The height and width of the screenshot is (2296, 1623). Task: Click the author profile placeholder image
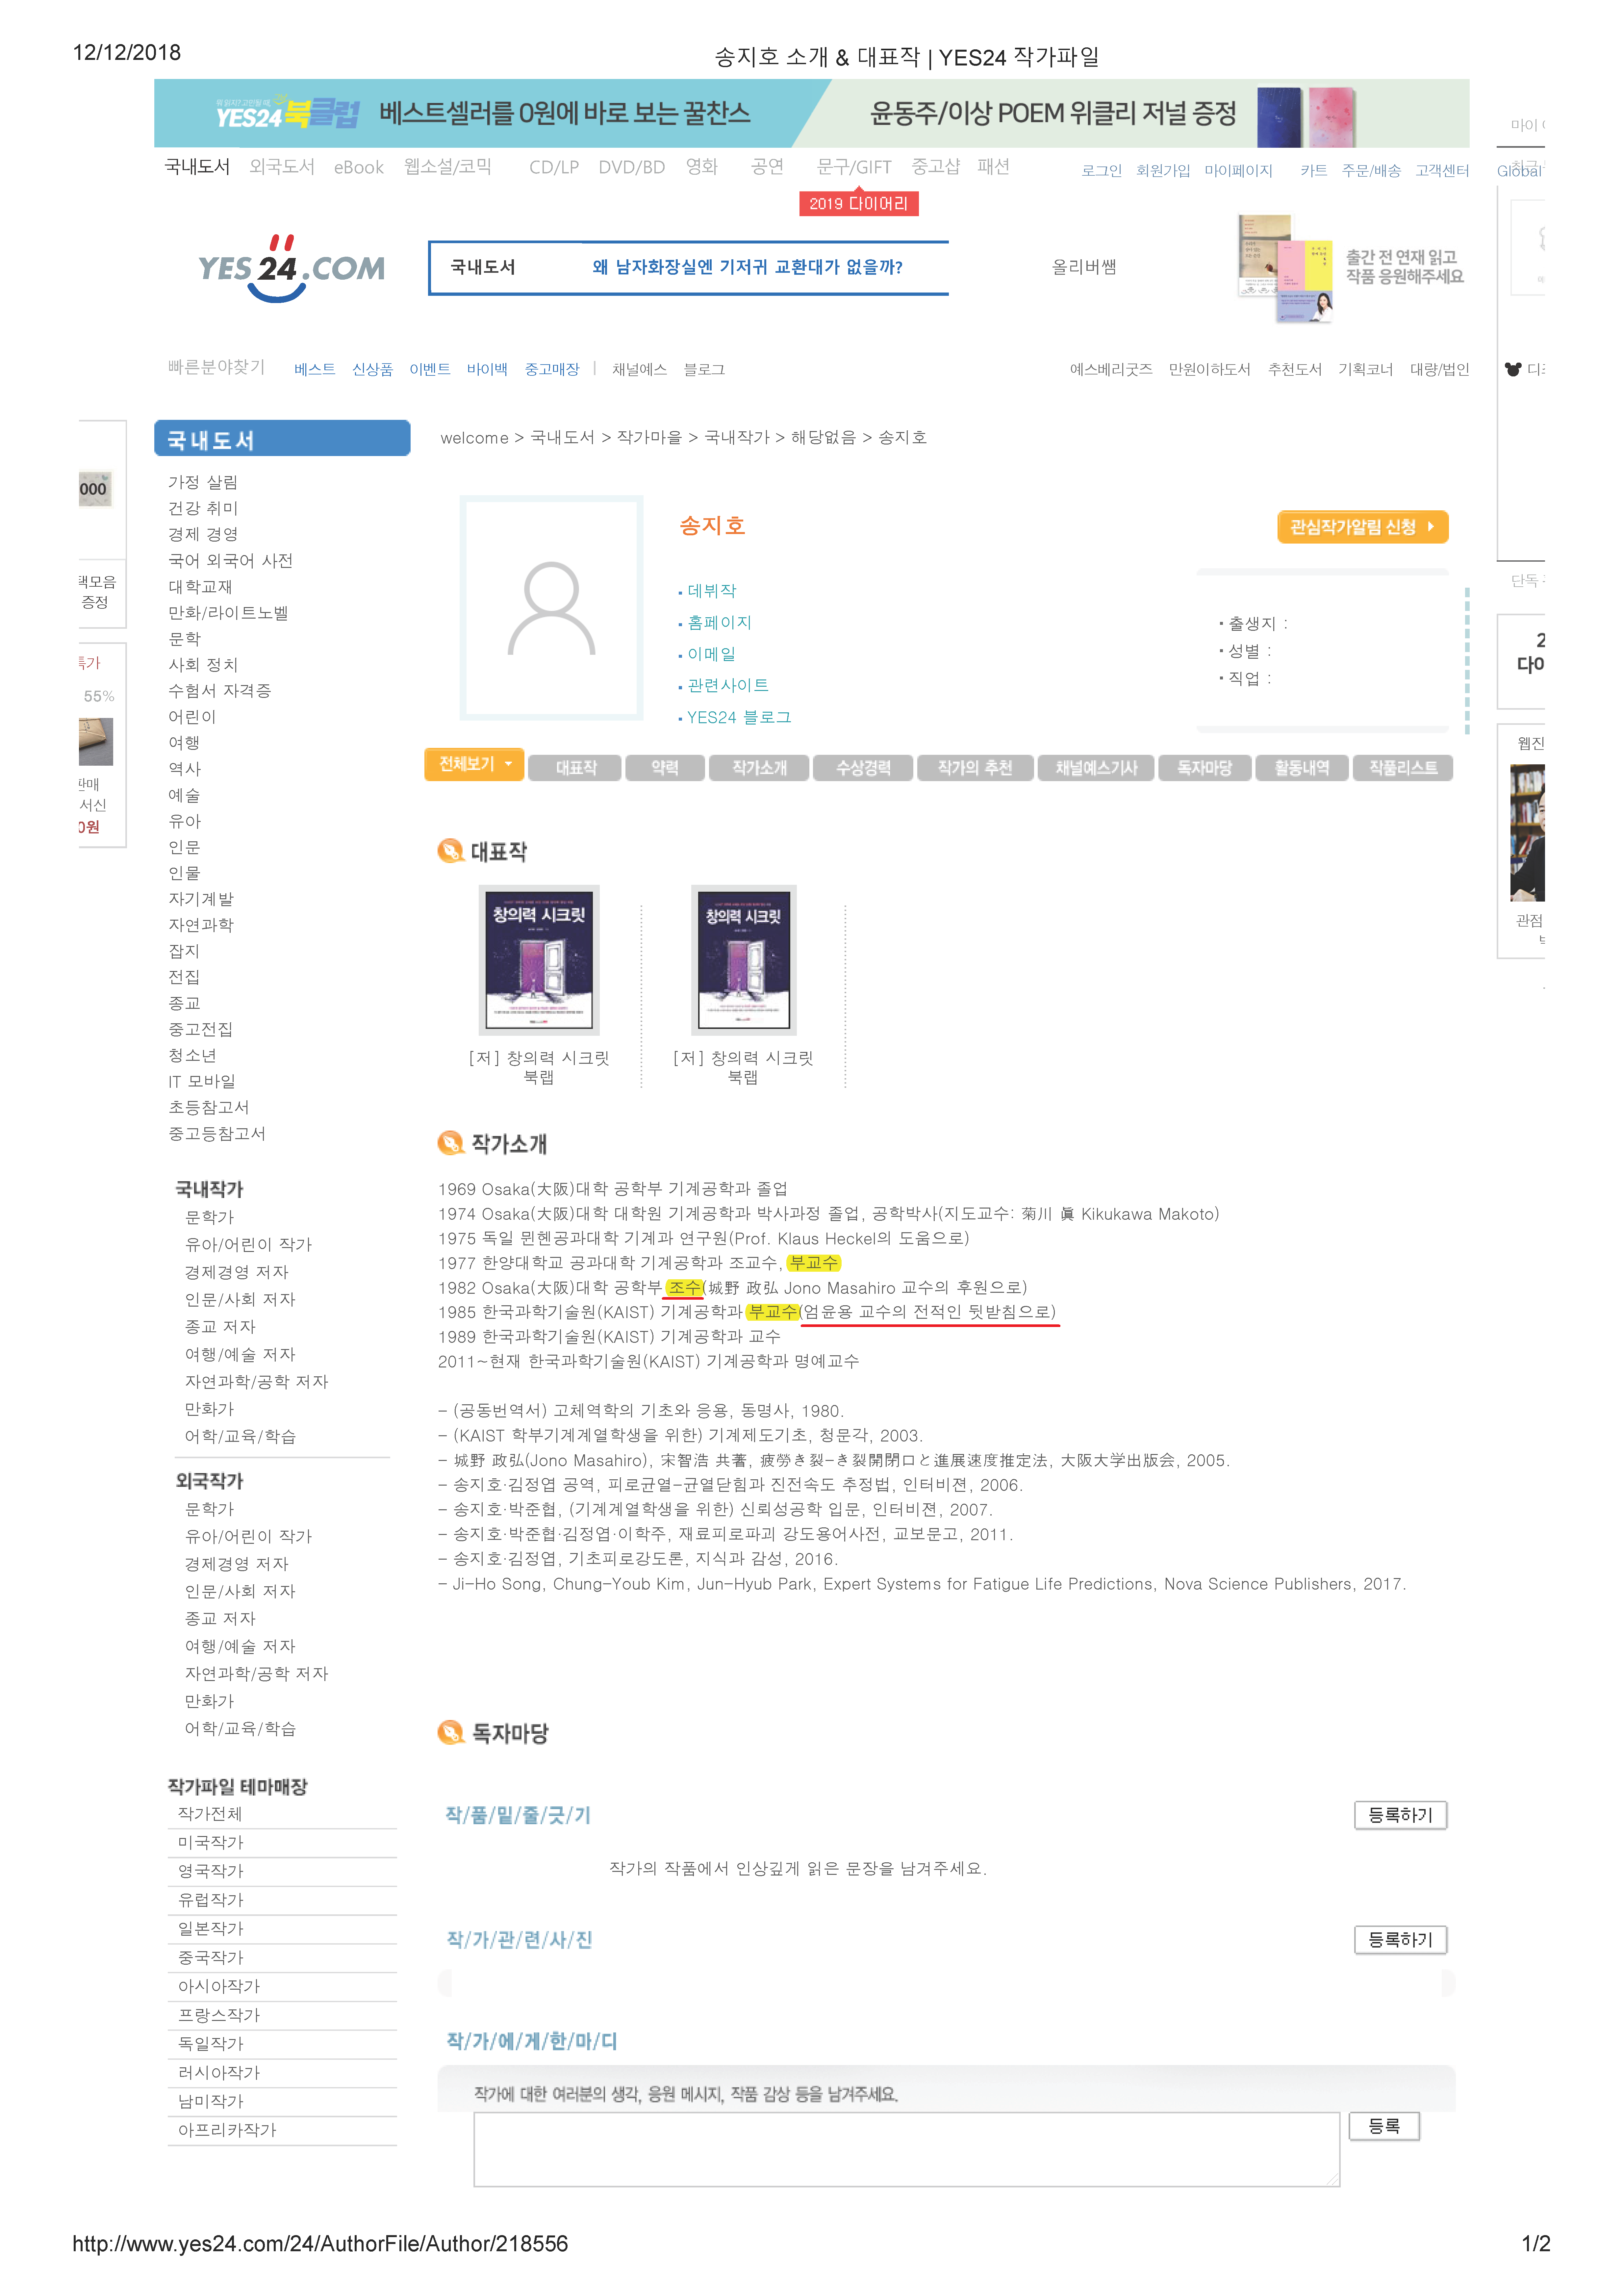[x=551, y=608]
